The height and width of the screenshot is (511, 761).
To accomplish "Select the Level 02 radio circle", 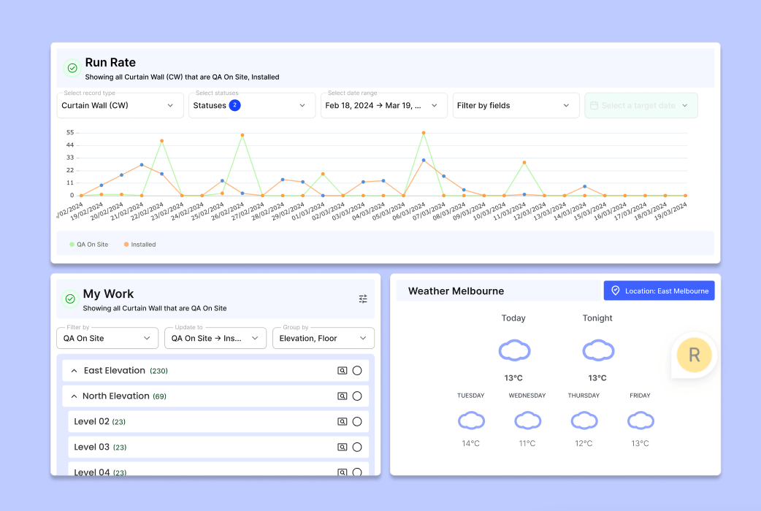I will 357,422.
